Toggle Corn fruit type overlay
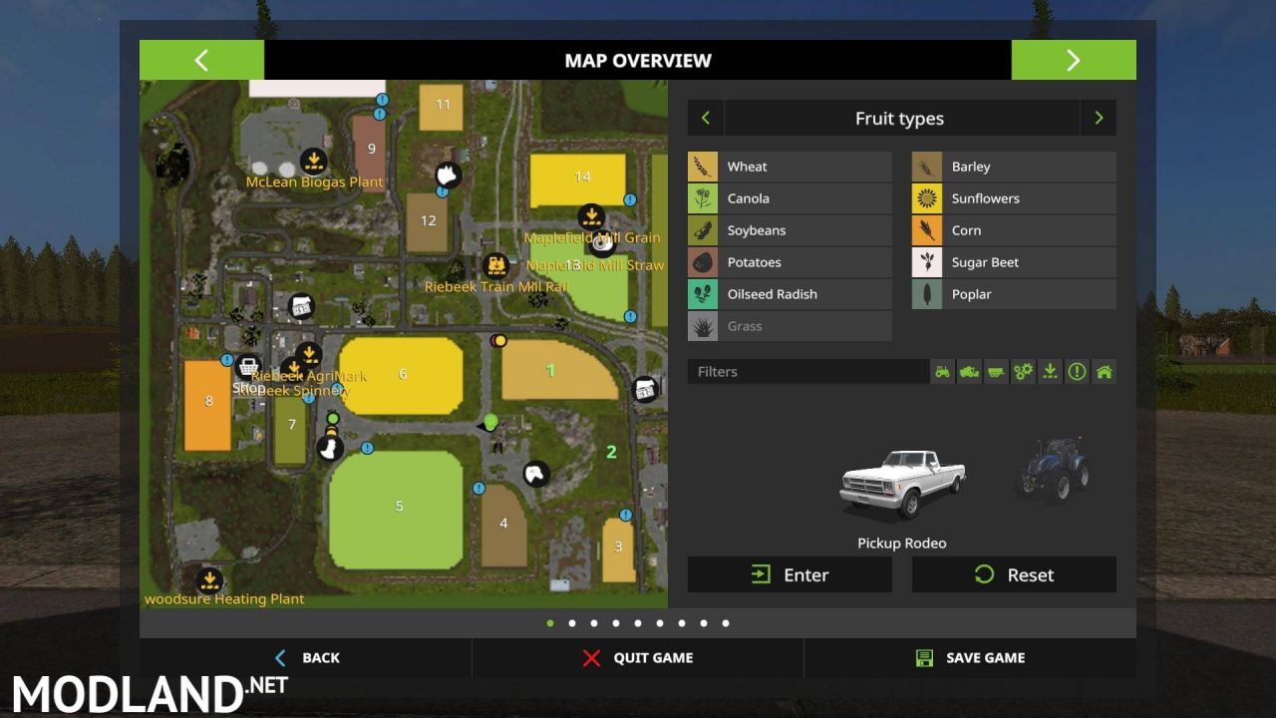Screen dimensions: 1276x718 click(x=1014, y=230)
